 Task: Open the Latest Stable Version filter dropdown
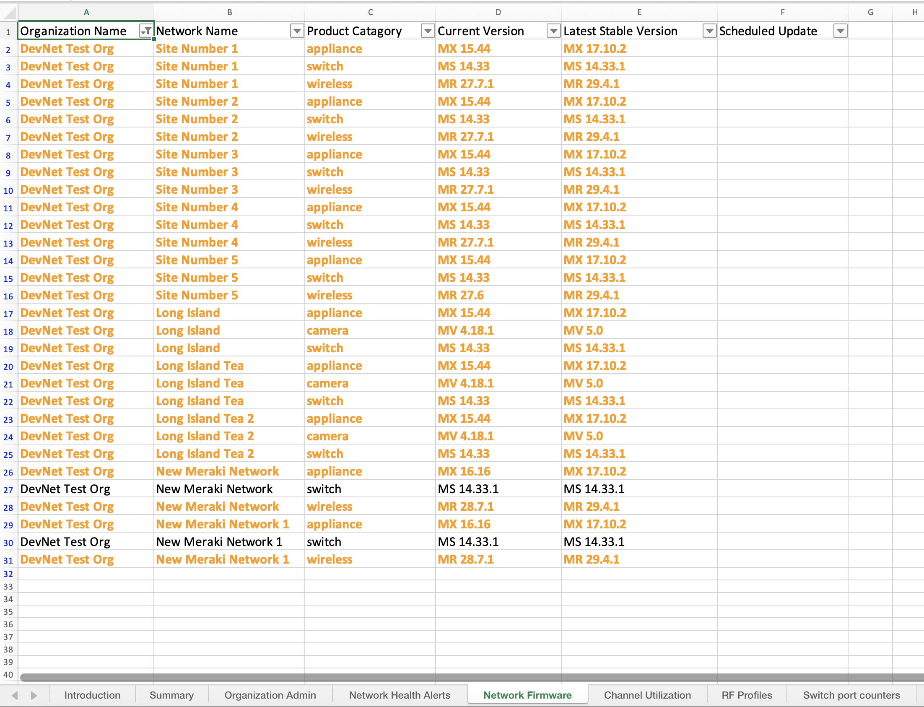coord(709,31)
